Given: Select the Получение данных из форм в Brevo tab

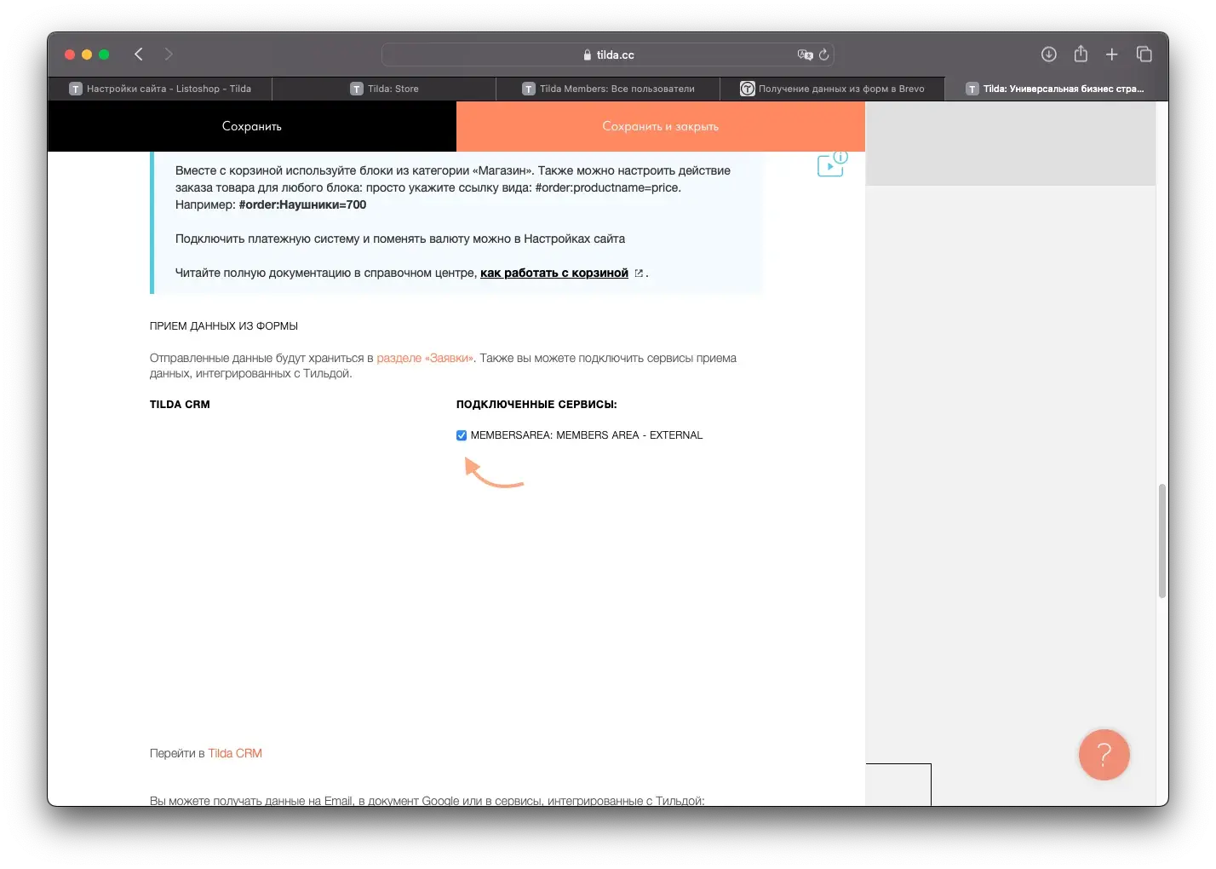Looking at the screenshot, I should (832, 89).
